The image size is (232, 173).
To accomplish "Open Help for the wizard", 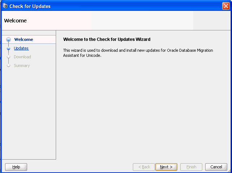I will pyautogui.click(x=16, y=167).
